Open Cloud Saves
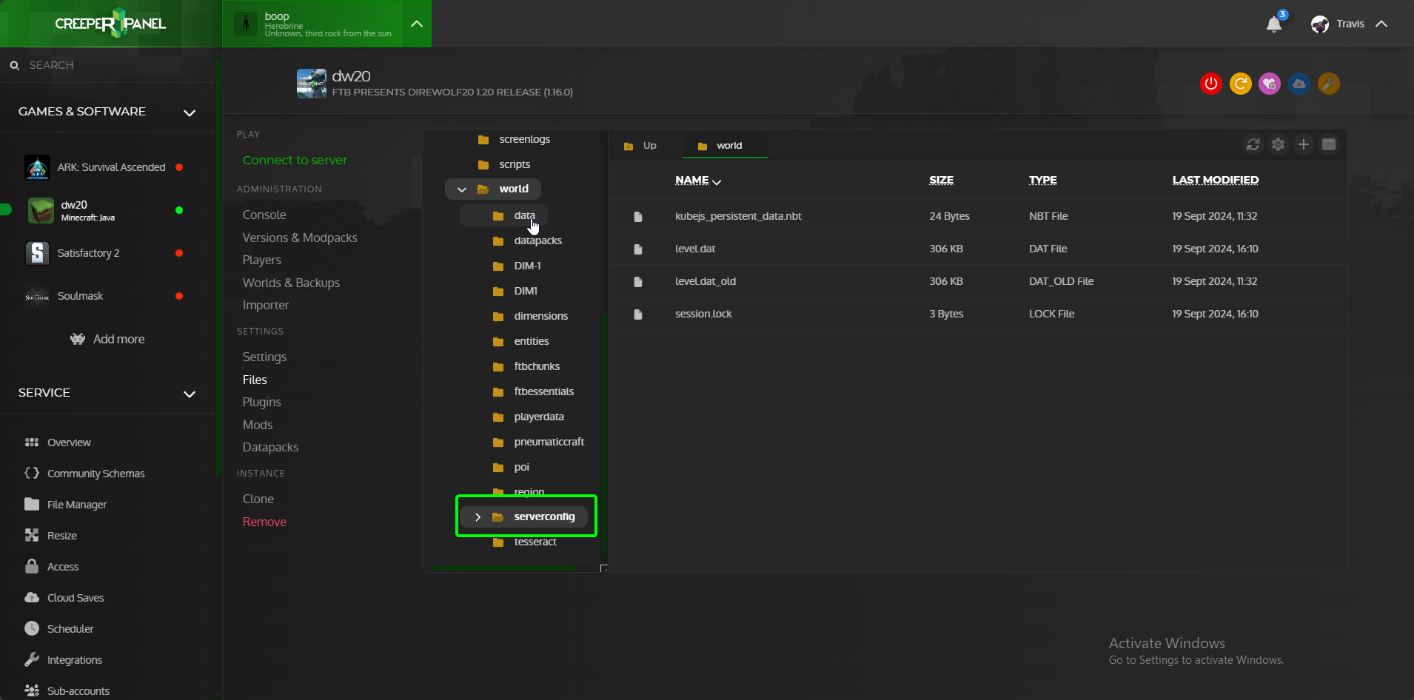The image size is (1414, 700). [x=76, y=598]
